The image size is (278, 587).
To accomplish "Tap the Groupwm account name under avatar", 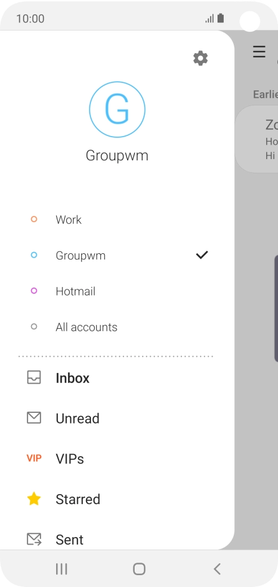I will (117, 155).
